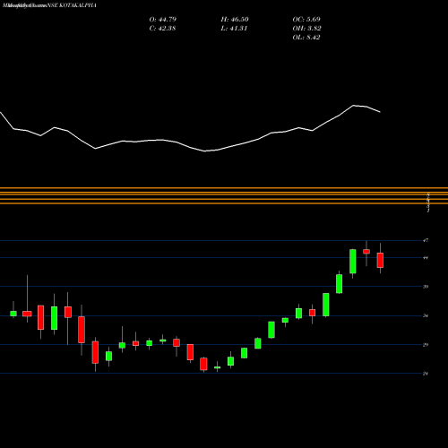Click the last red candle on the right
This screenshot has width=448, height=448.
point(380,260)
